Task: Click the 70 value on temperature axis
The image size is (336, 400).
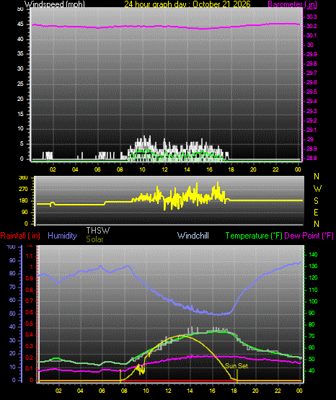Action: click(x=311, y=337)
